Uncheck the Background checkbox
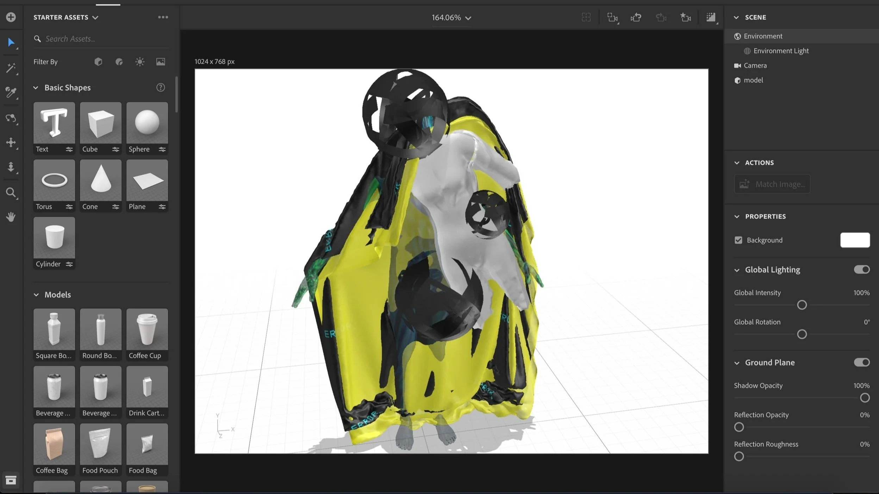The height and width of the screenshot is (494, 879). (x=738, y=240)
